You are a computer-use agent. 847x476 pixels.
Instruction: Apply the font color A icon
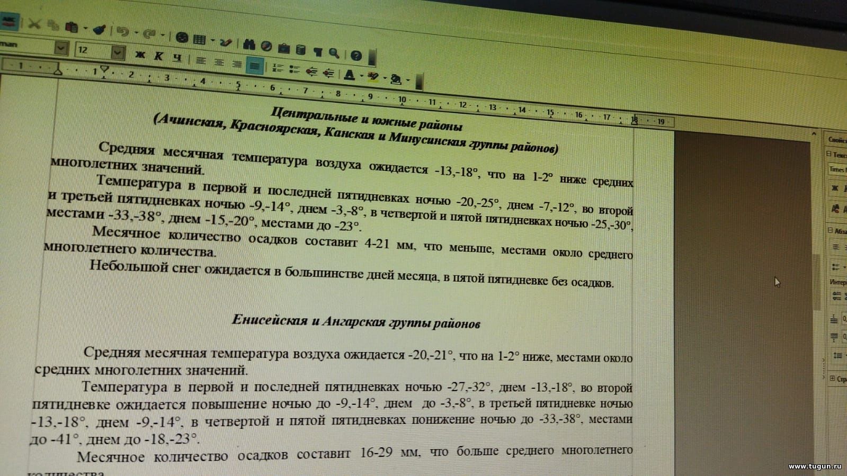349,75
